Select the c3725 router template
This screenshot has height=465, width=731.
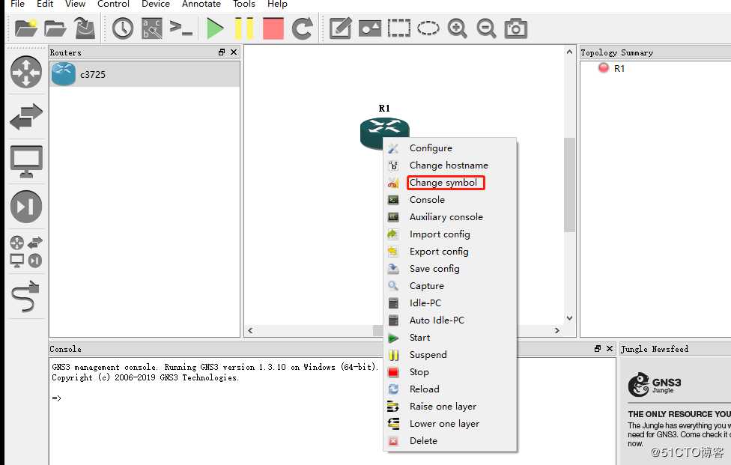click(x=145, y=75)
